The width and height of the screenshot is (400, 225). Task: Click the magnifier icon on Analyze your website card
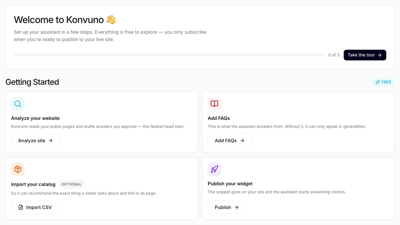click(x=18, y=104)
